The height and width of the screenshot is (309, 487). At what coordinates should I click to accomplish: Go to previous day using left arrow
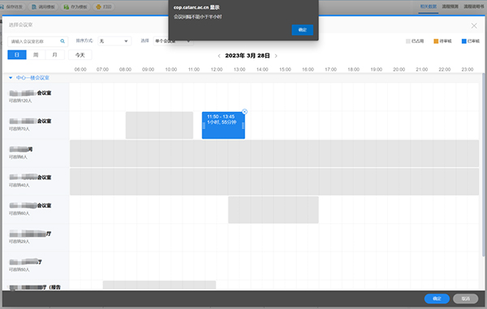pos(219,56)
